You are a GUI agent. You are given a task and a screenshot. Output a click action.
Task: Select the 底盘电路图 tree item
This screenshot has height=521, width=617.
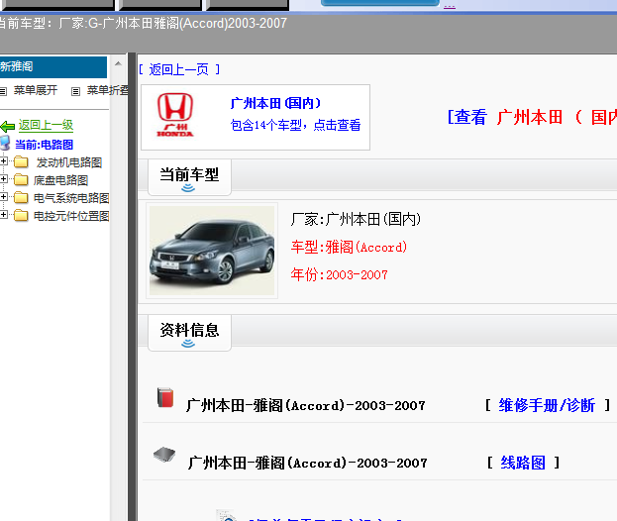tap(60, 180)
